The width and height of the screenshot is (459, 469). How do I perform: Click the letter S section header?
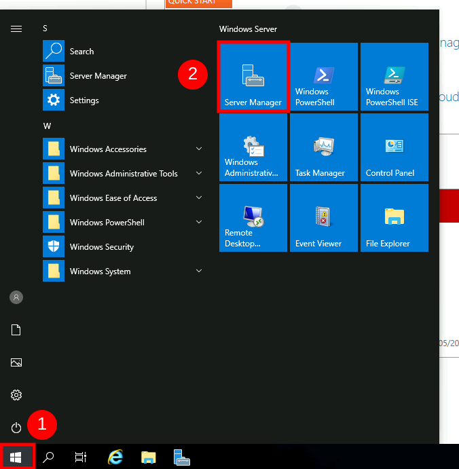point(45,29)
